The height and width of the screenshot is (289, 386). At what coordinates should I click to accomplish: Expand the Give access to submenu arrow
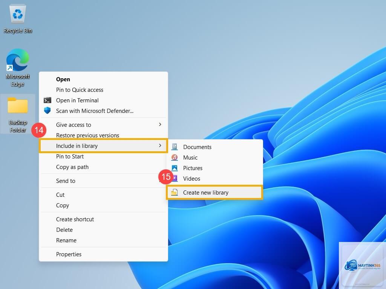click(160, 125)
